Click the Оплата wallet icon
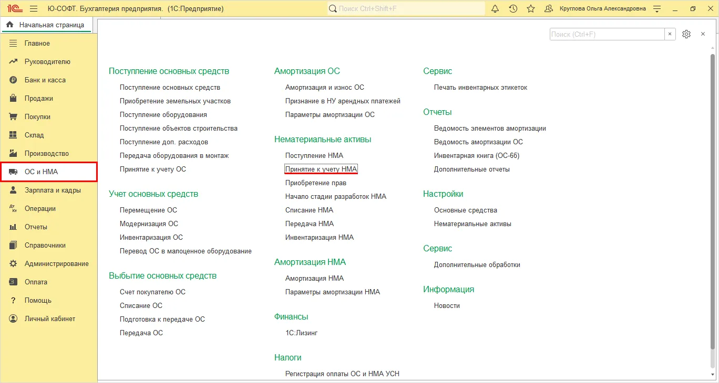Screen dimensions: 719x383 pos(14,282)
